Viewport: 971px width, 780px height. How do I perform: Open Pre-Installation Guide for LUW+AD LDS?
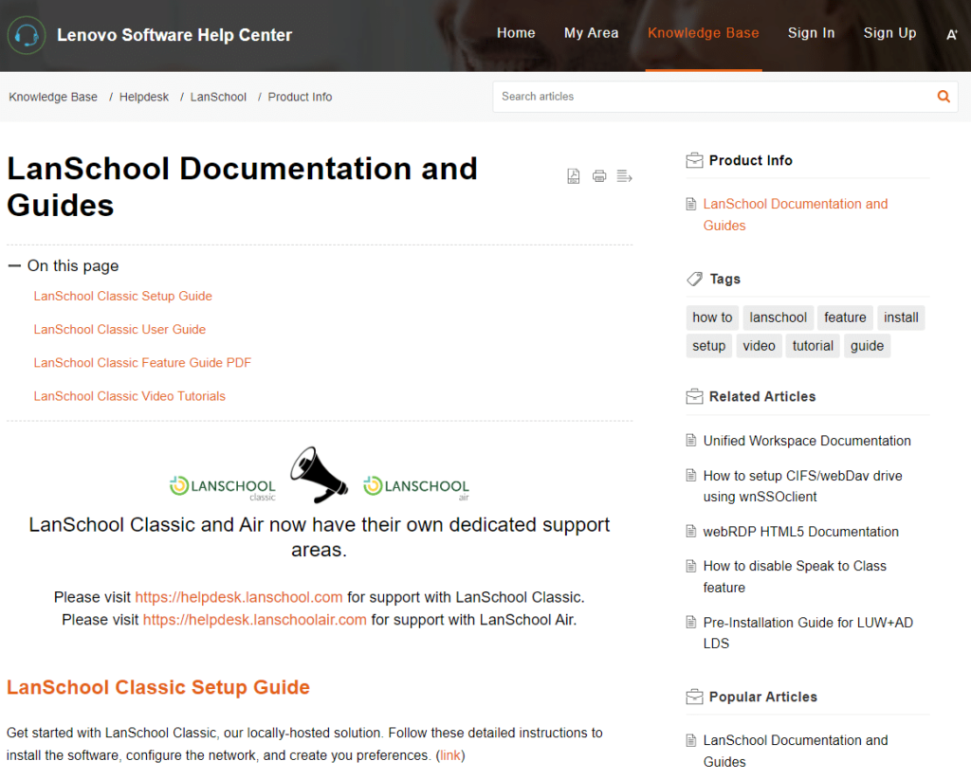pyautogui.click(x=808, y=633)
